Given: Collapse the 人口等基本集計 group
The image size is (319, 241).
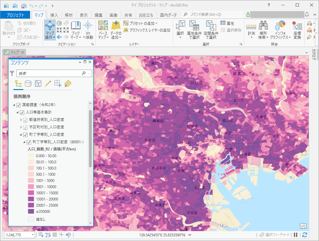Looking at the screenshot, I should pyautogui.click(x=18, y=112).
